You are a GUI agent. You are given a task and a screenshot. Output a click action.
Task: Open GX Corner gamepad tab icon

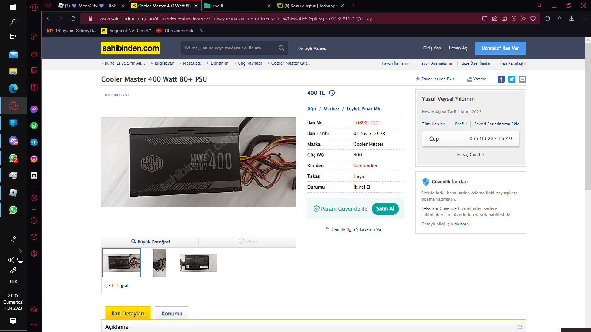click(x=48, y=6)
